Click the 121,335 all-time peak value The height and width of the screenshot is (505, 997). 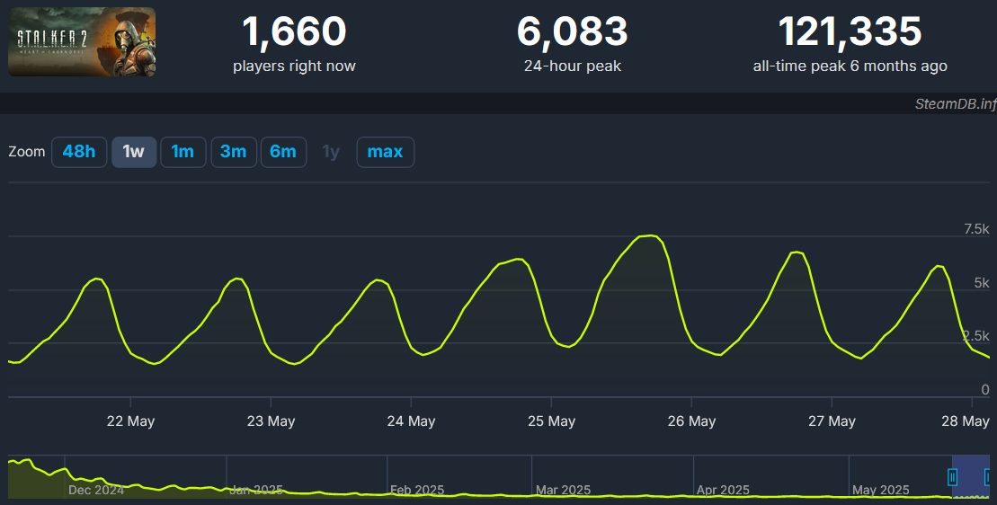(x=850, y=31)
